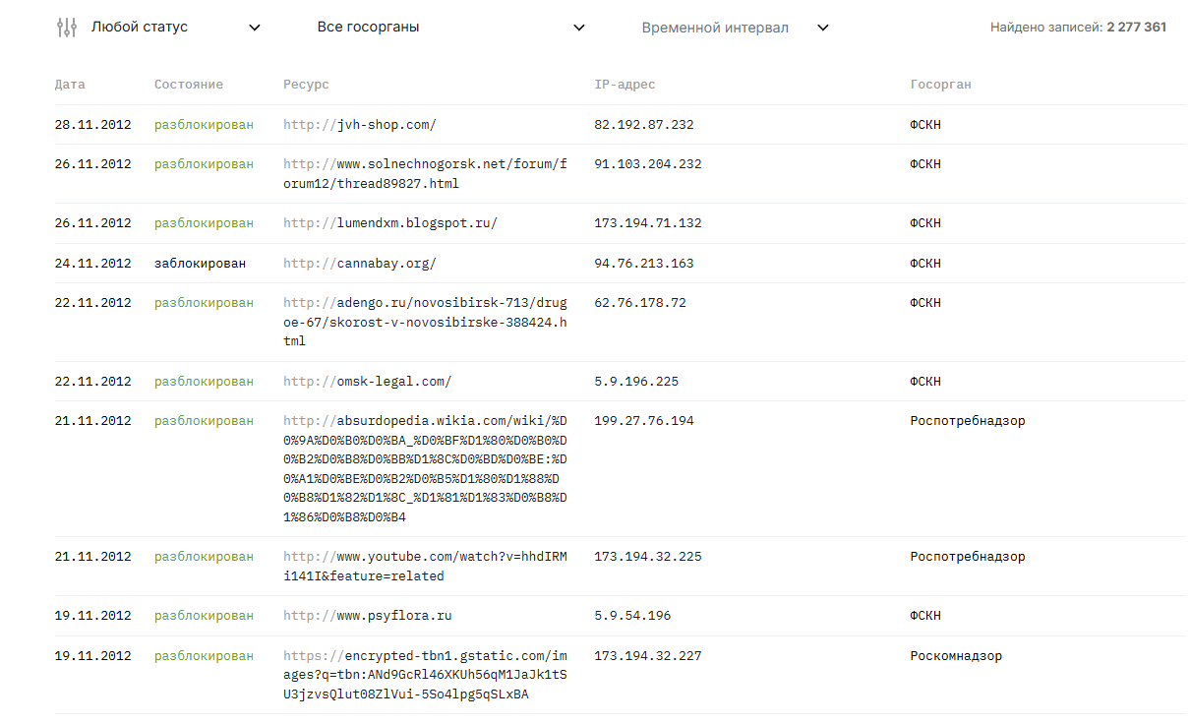Open the absurdopedia.wikia.com link
The width and height of the screenshot is (1190, 724).
[x=425, y=469]
